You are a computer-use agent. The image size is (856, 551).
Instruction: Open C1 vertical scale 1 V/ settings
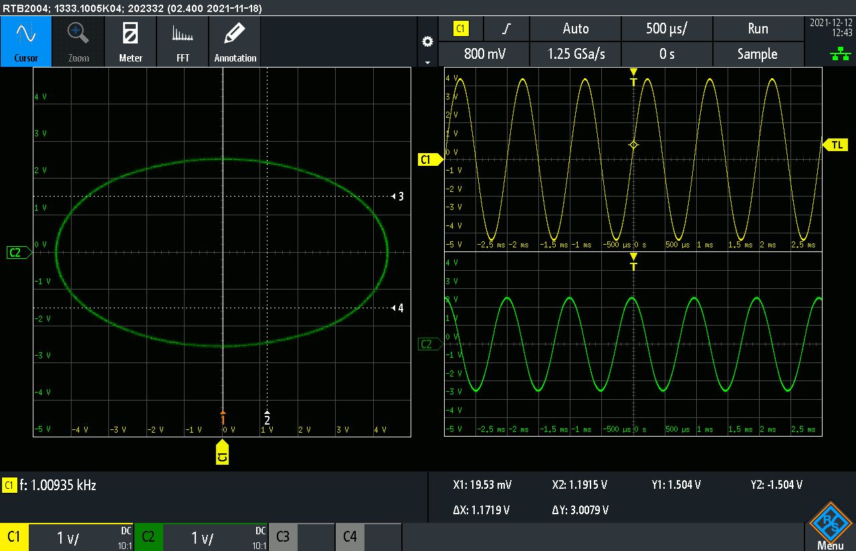click(x=81, y=537)
